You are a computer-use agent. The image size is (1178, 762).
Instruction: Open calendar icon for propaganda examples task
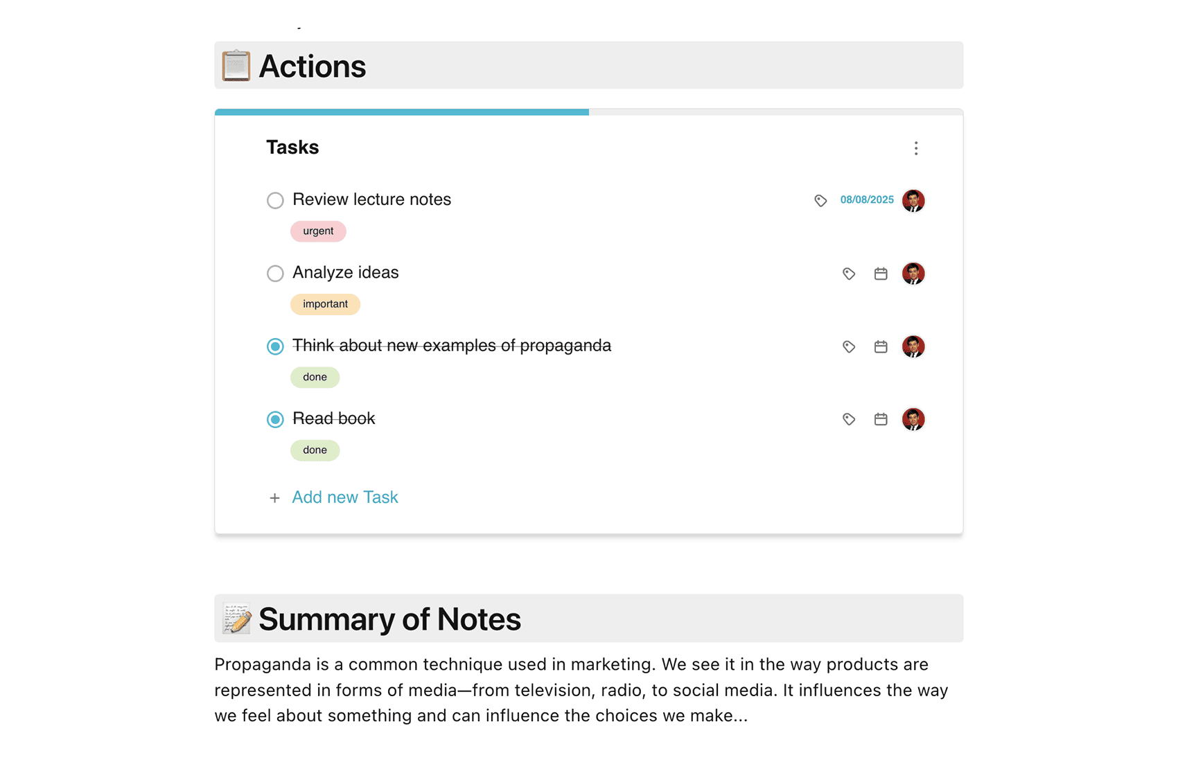pyautogui.click(x=881, y=346)
